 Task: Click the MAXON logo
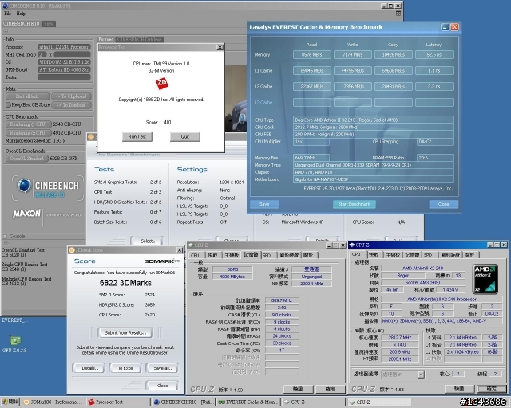pos(27,214)
